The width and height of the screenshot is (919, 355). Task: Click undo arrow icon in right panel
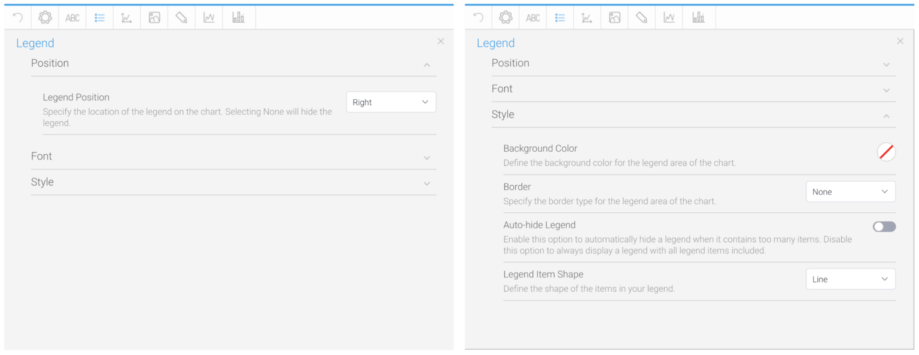coord(478,17)
